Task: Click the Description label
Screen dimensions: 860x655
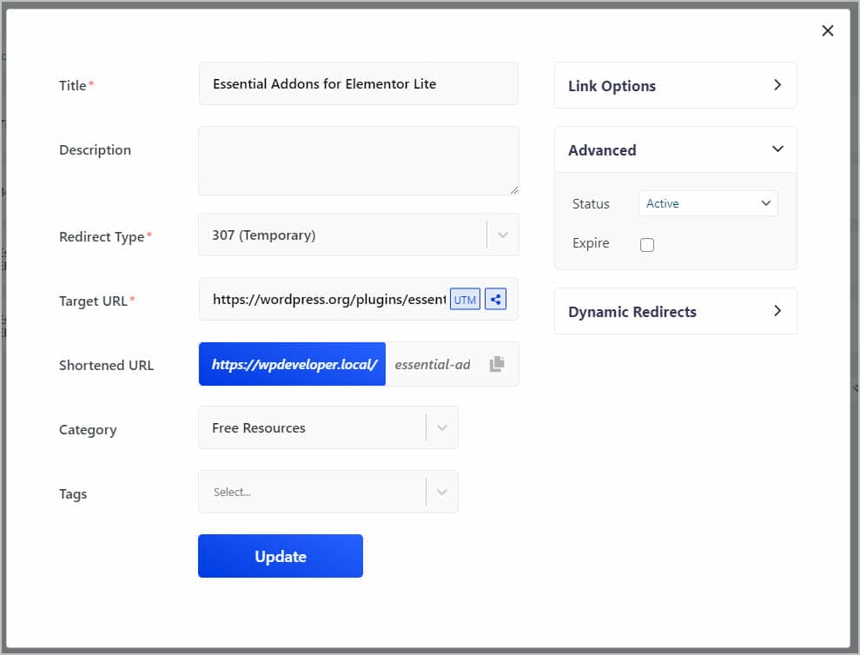Action: click(x=95, y=149)
